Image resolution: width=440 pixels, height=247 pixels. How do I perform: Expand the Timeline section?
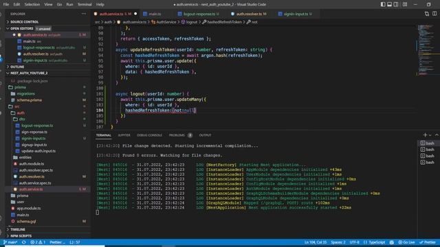coord(47,229)
